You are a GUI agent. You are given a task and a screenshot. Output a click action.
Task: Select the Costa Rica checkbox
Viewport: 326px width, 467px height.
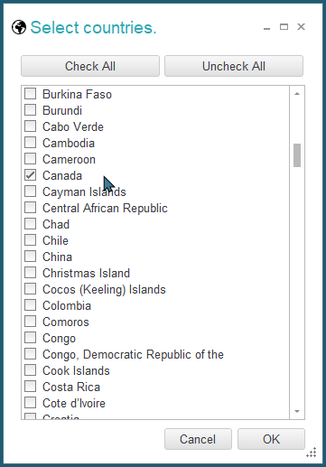click(31, 387)
